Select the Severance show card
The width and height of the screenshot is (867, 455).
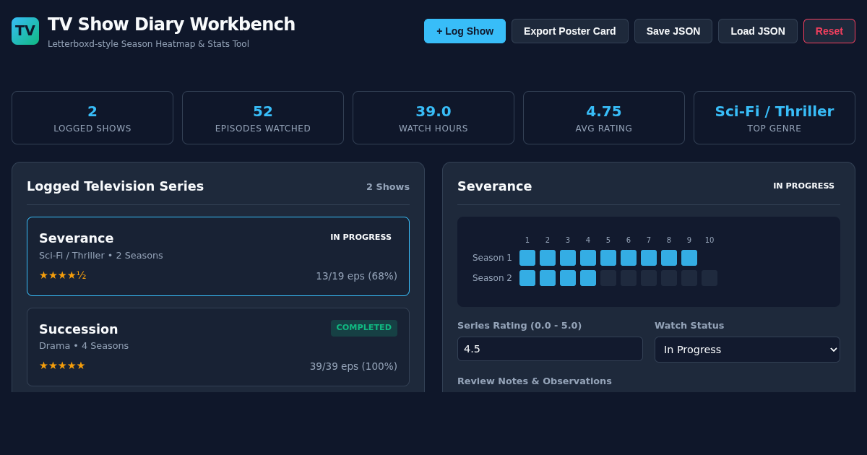(x=218, y=256)
